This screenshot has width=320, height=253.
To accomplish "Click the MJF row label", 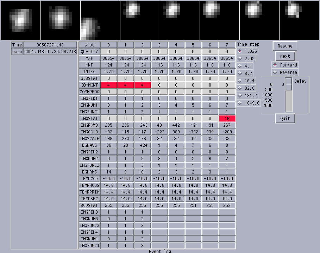I will pos(89,58).
